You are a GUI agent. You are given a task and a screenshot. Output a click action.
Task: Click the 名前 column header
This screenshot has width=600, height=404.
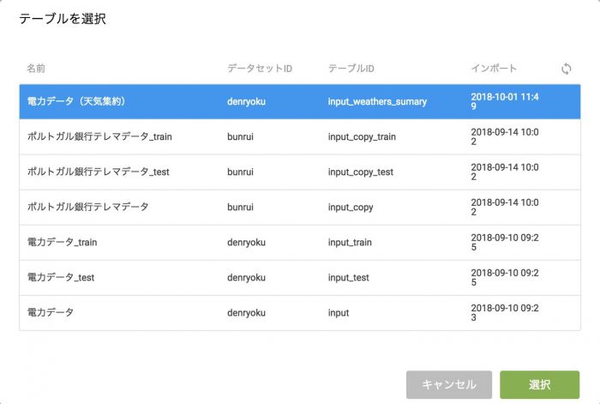[36, 68]
